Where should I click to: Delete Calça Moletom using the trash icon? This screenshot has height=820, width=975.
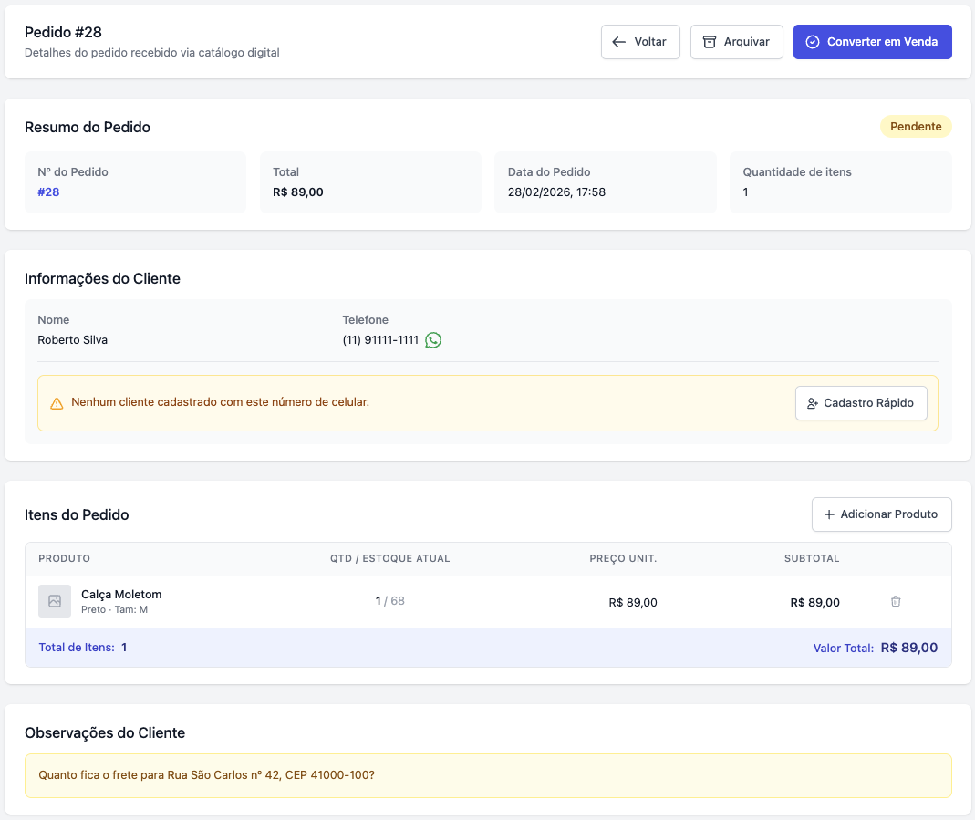coord(896,601)
